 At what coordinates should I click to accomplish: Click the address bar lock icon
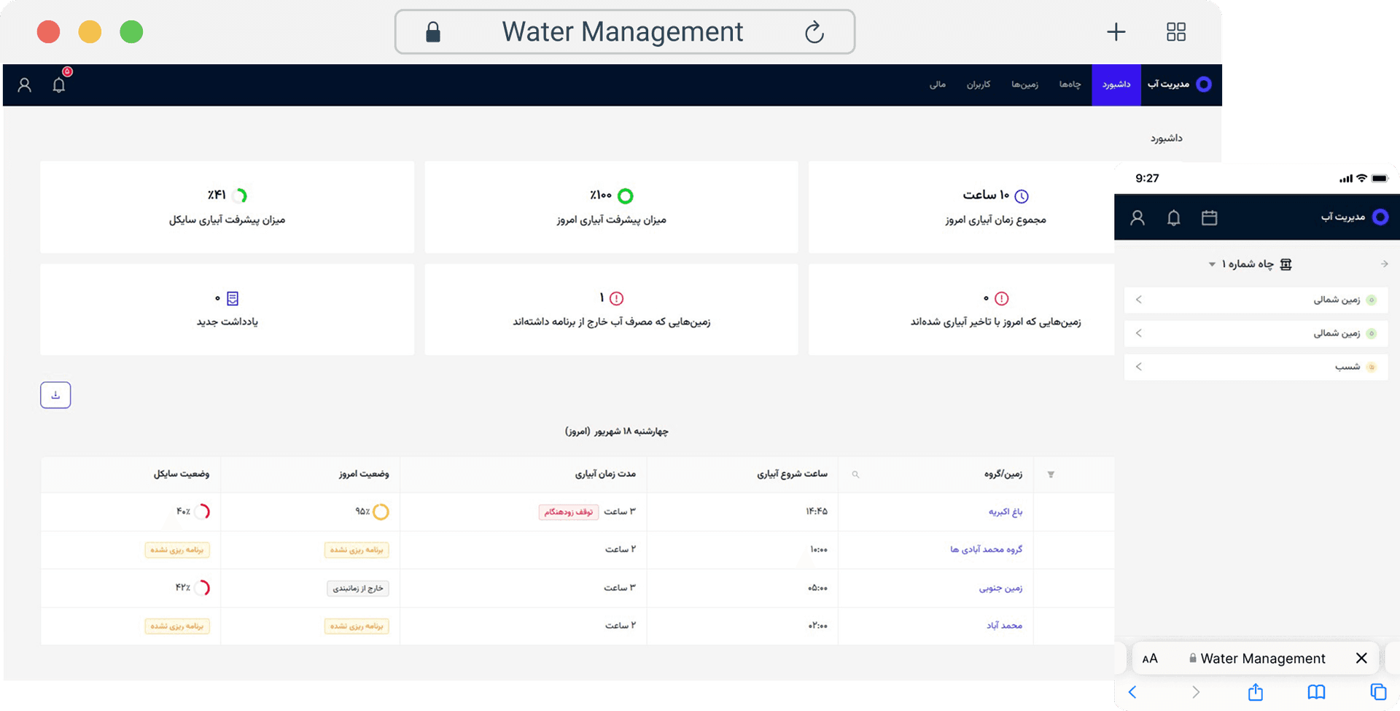pyautogui.click(x=433, y=32)
